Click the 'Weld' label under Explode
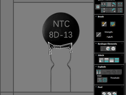The width and height of the screenshot is (126, 95). [99, 76]
